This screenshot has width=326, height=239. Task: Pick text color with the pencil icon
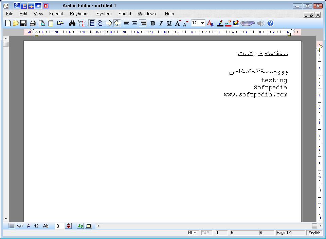point(220,23)
